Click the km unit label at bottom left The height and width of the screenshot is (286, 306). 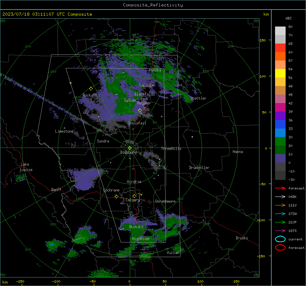coord(5,282)
